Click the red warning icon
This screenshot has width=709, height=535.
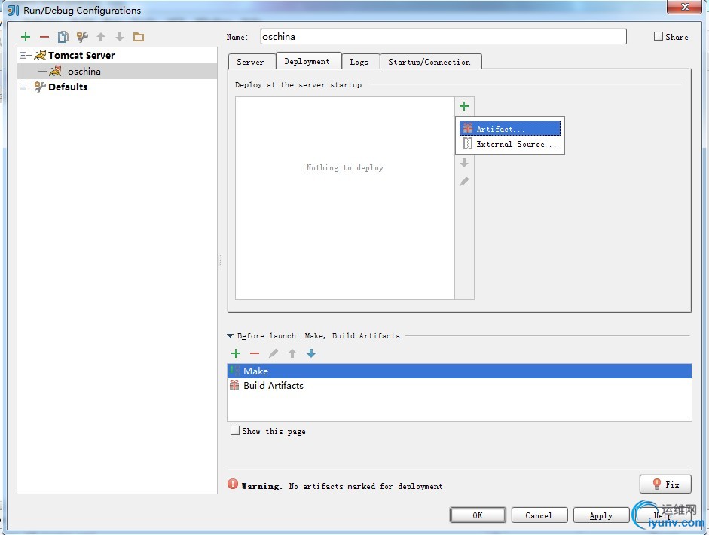tap(232, 484)
